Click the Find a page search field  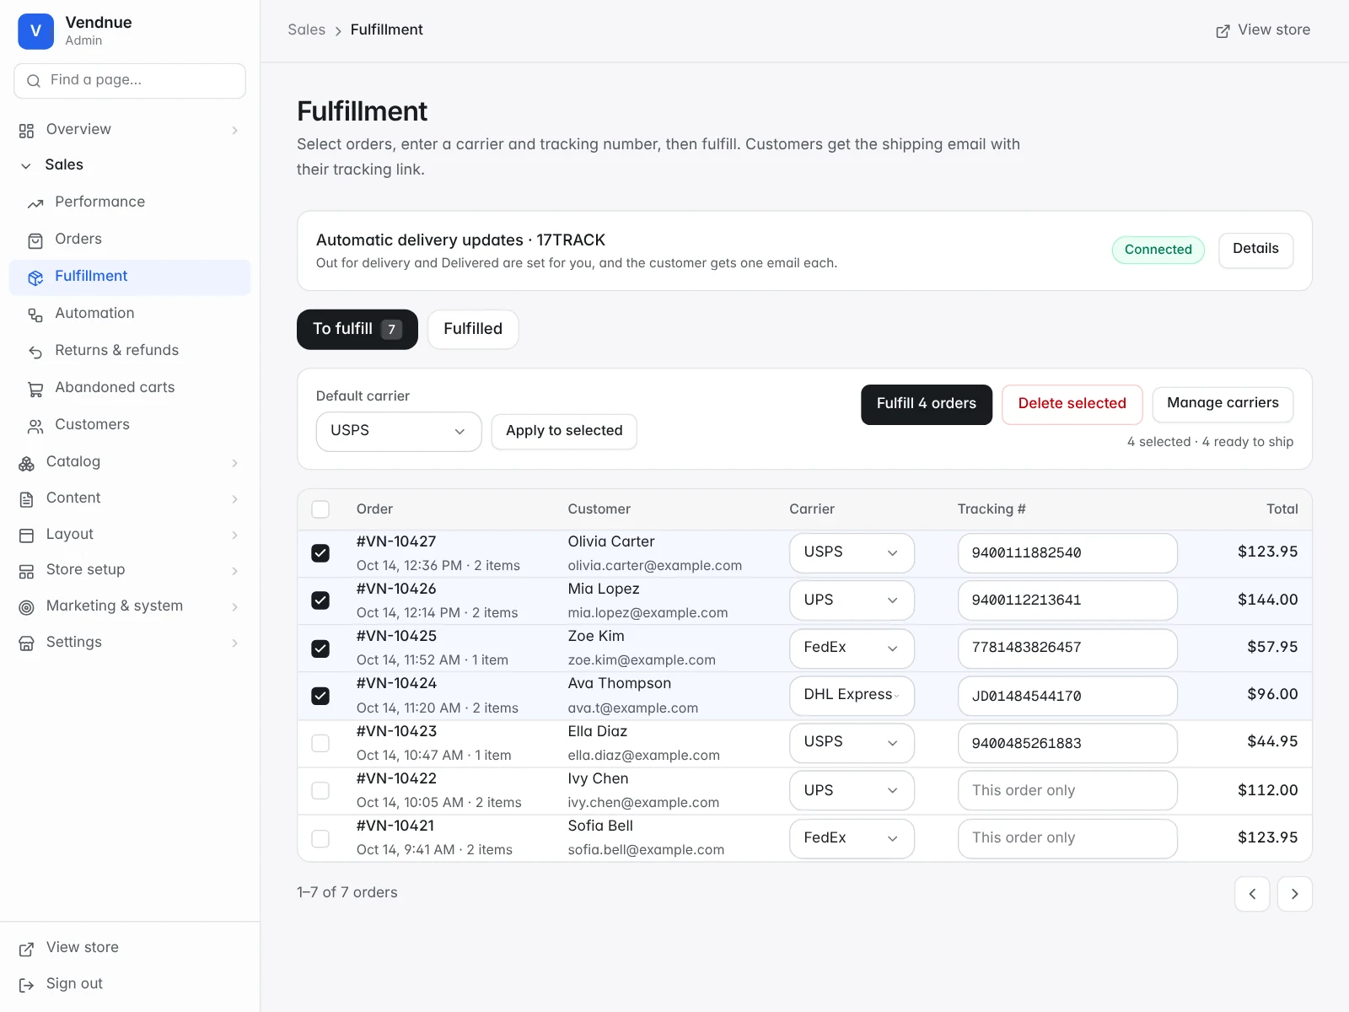(130, 81)
